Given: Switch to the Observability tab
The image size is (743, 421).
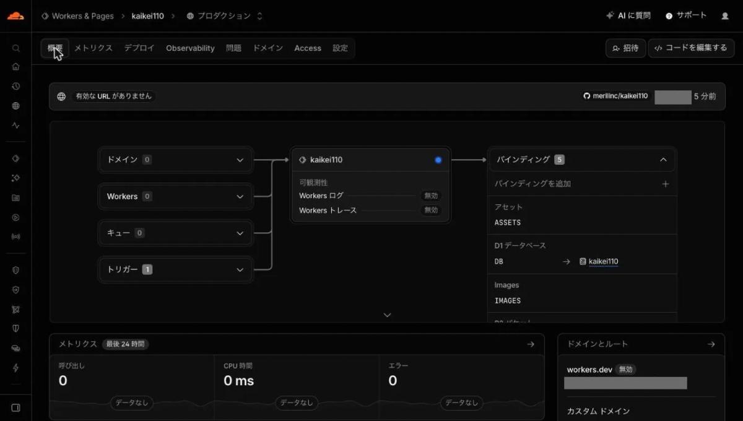Looking at the screenshot, I should click(190, 48).
